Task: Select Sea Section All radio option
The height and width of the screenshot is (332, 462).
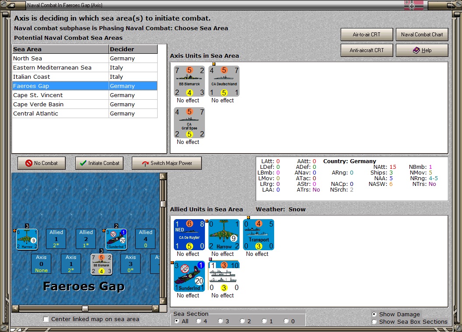Action: click(x=177, y=321)
